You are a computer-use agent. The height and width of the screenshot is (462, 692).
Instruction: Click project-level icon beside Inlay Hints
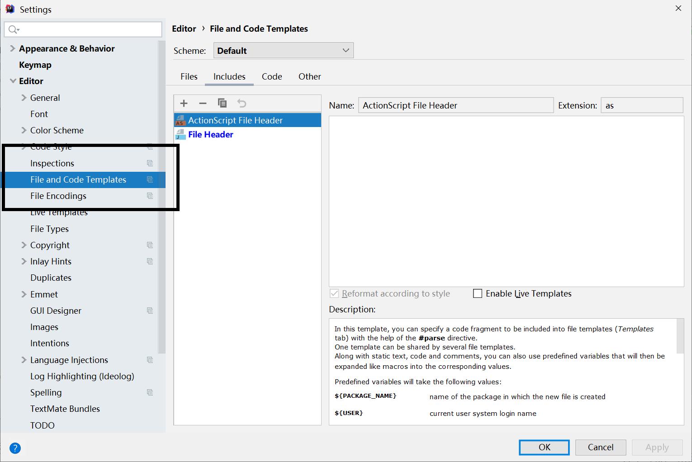(x=150, y=261)
